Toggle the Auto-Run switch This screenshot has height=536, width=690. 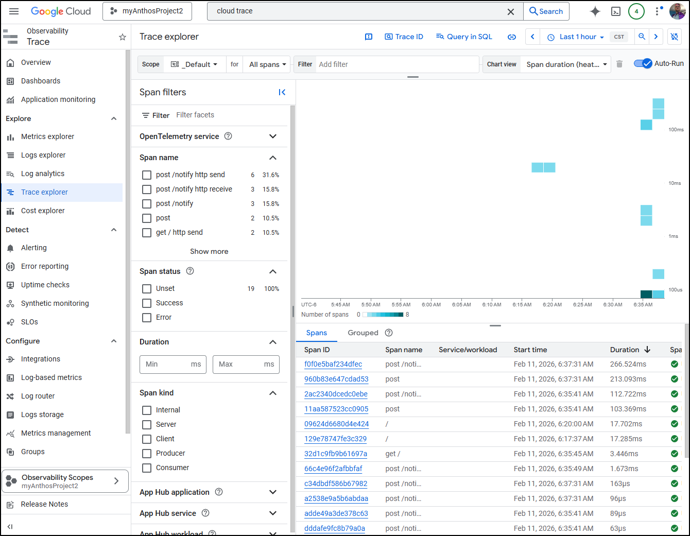point(643,63)
